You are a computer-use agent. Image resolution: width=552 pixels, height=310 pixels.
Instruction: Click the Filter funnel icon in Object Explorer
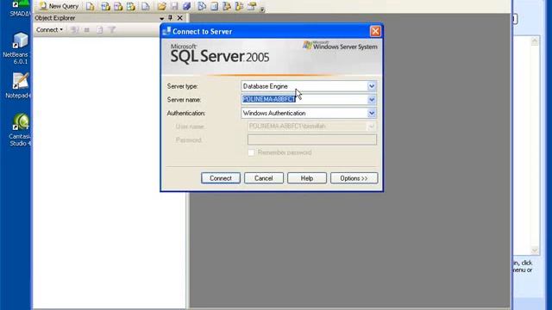[112, 30]
